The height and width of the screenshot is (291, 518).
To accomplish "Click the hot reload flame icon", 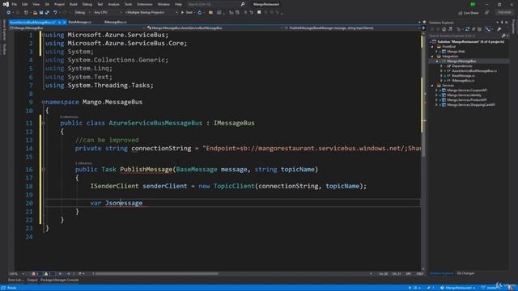I will click(200, 13).
